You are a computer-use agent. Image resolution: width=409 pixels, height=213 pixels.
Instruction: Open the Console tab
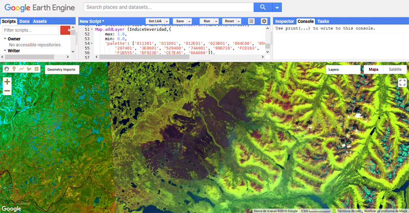(305, 21)
